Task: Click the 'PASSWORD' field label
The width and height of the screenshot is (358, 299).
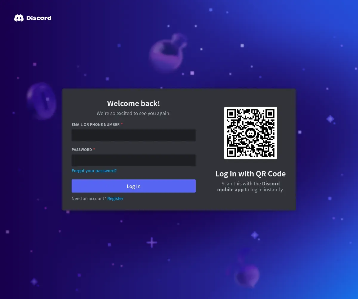Action: pyautogui.click(x=82, y=149)
